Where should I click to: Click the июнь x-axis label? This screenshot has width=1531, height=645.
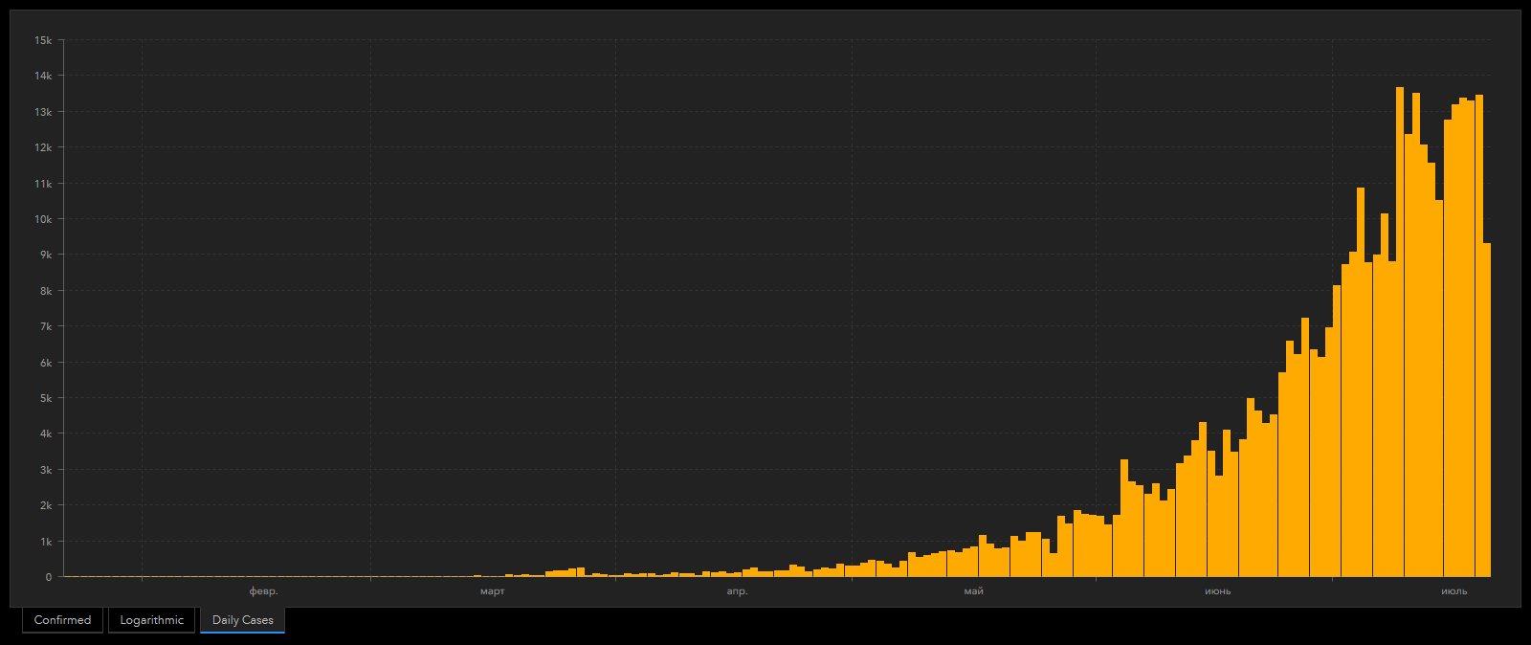point(1217,591)
